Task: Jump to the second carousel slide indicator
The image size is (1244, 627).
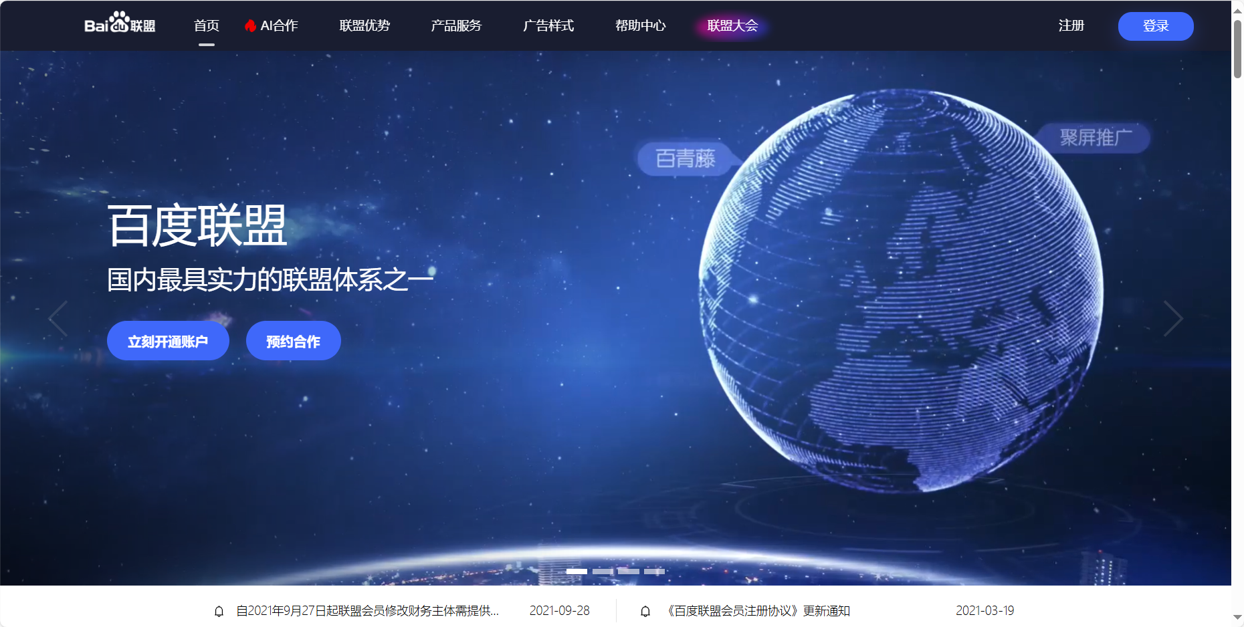Action: pyautogui.click(x=603, y=572)
